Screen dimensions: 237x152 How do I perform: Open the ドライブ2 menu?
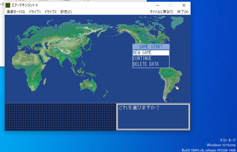(x=51, y=12)
